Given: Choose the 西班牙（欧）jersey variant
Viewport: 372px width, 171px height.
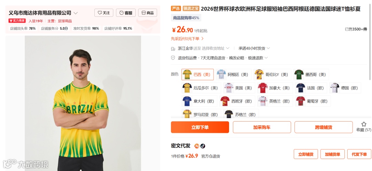Looking at the screenshot, I should pyautogui.click(x=237, y=101).
